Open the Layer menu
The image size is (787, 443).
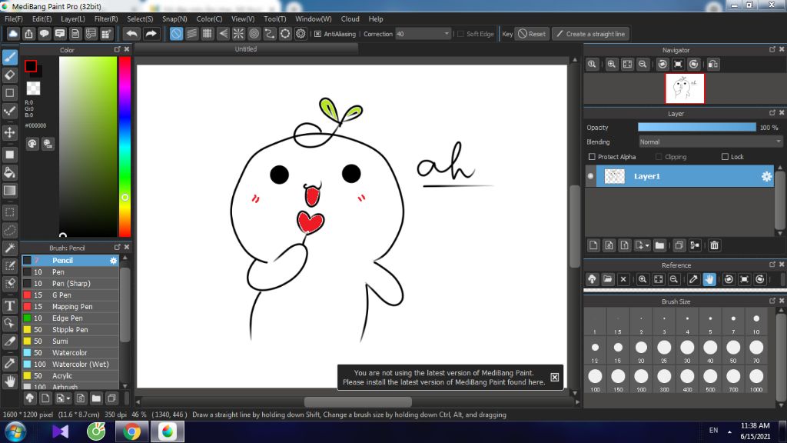point(73,18)
